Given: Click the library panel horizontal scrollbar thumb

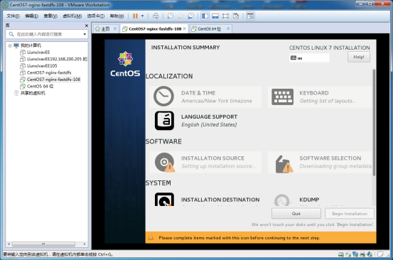Looking at the screenshot, I should click(x=43, y=244).
